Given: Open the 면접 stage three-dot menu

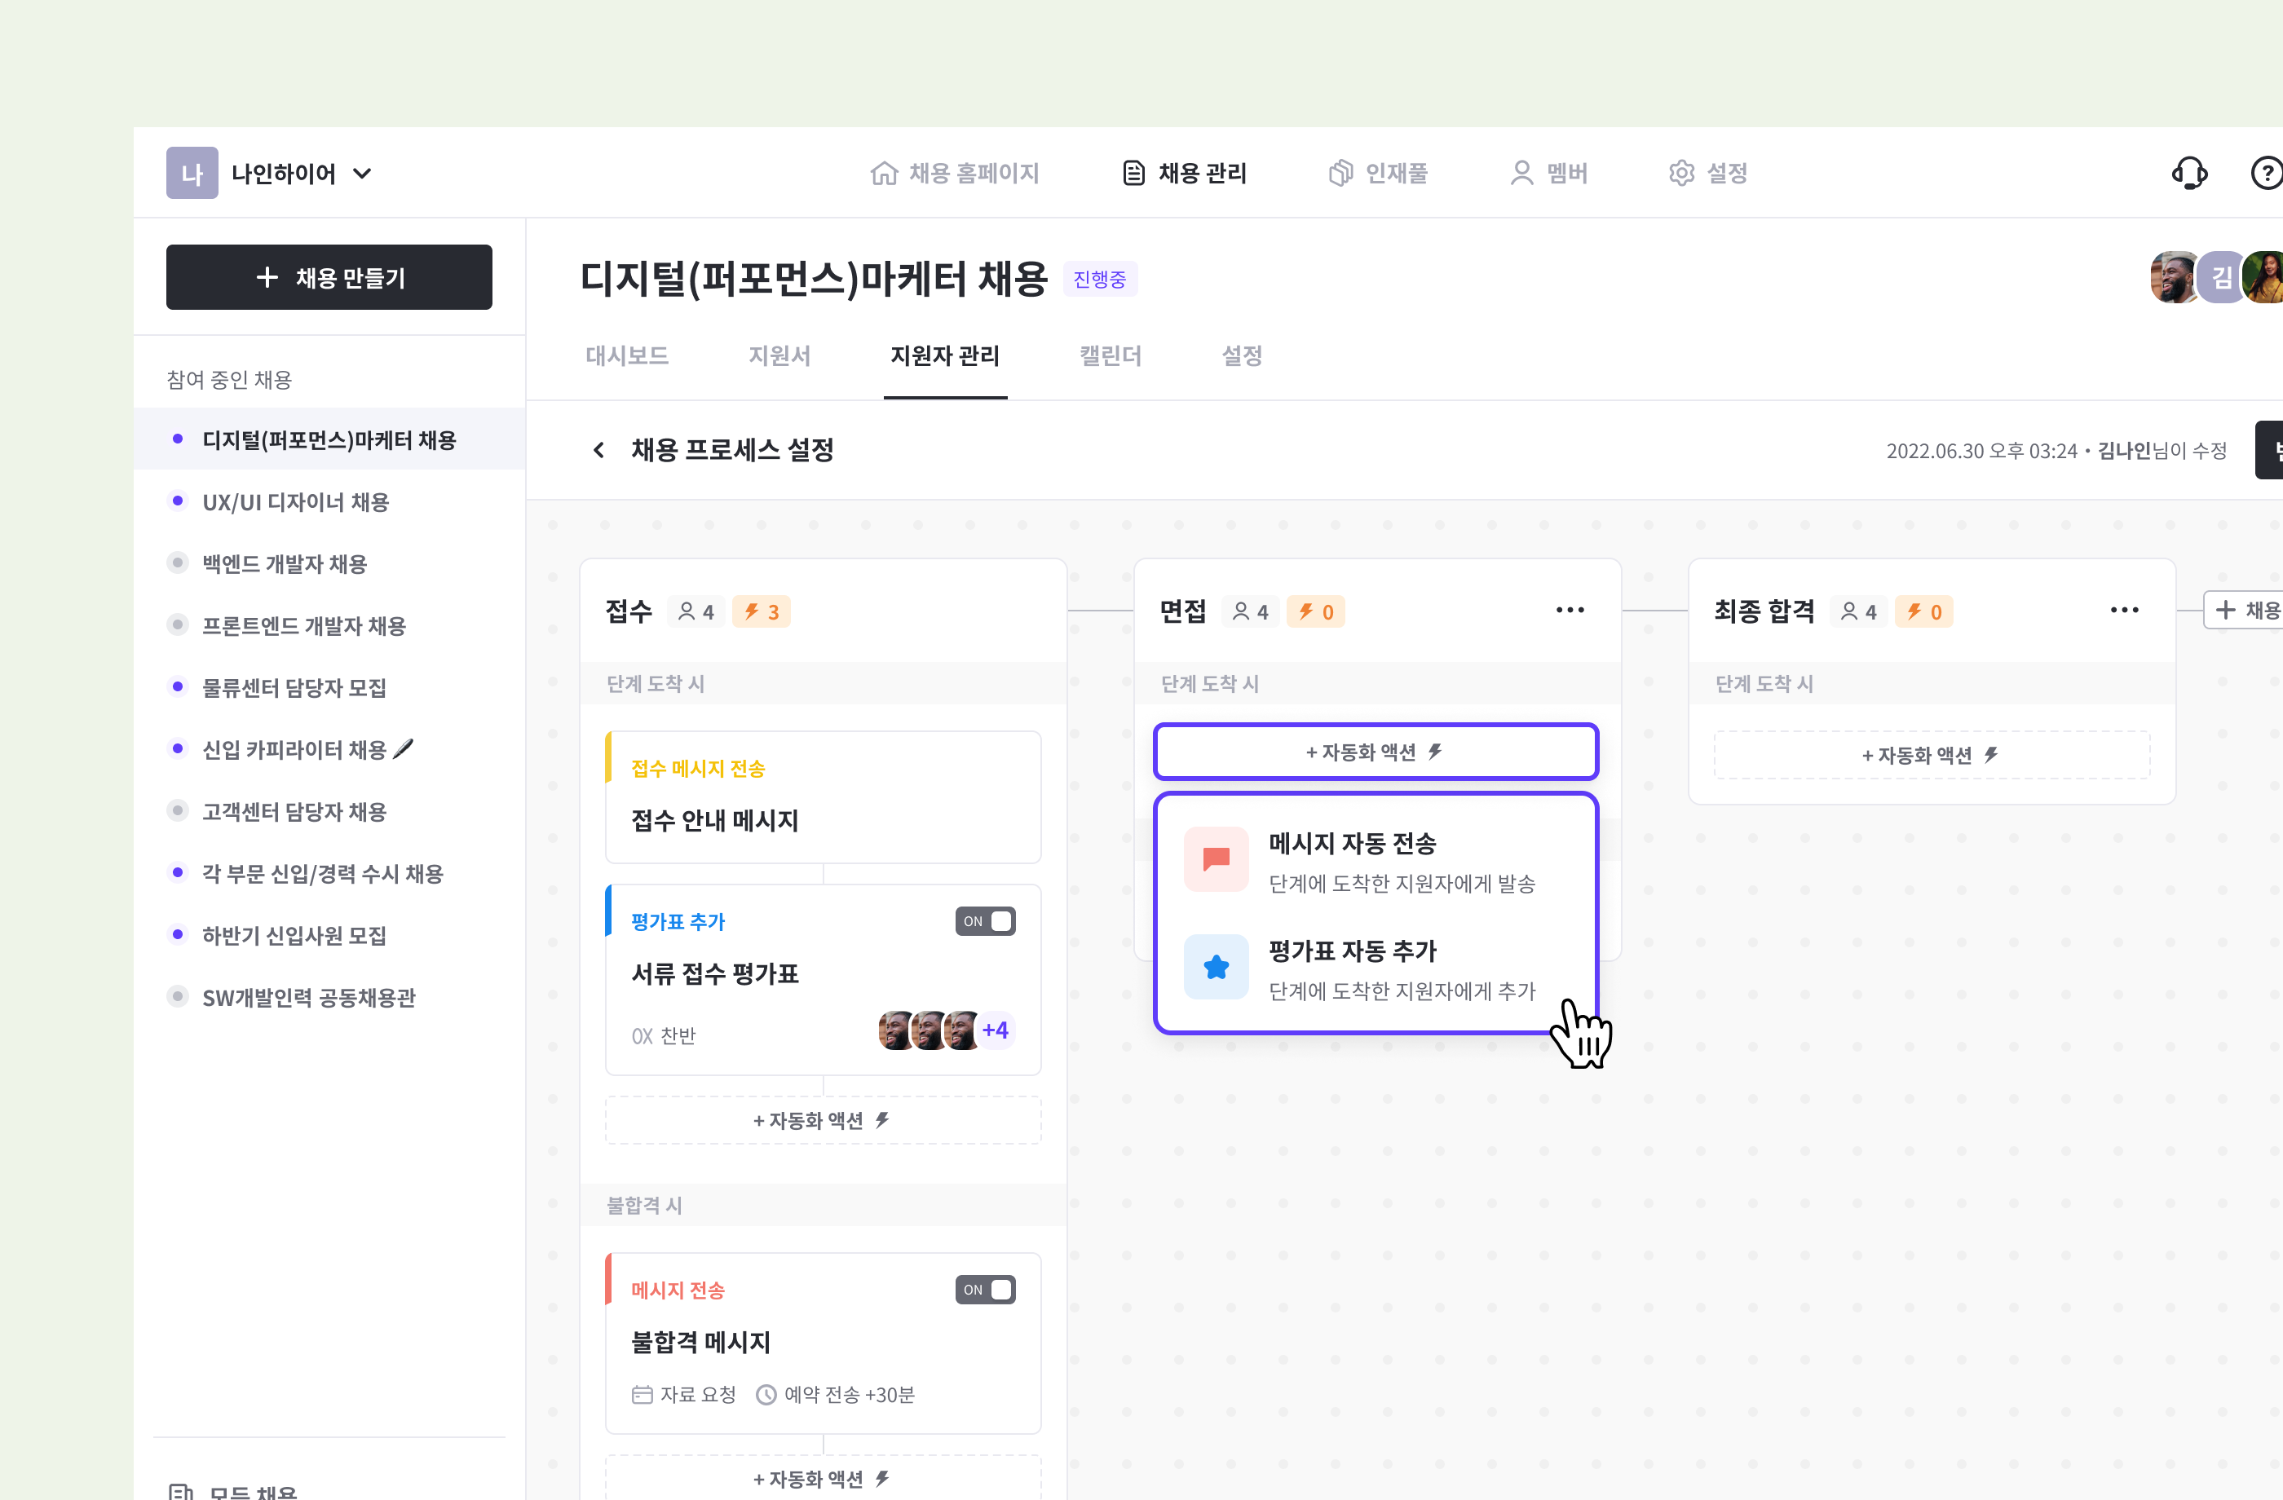Looking at the screenshot, I should click(1570, 610).
